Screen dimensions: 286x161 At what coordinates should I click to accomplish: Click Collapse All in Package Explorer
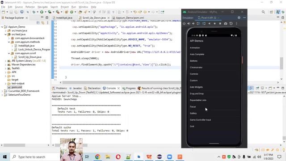click(38, 23)
